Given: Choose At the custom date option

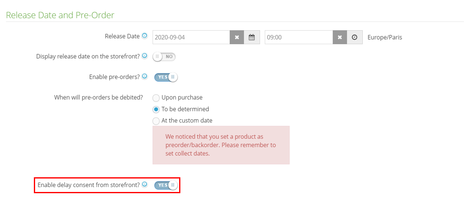Looking at the screenshot, I should coord(156,121).
